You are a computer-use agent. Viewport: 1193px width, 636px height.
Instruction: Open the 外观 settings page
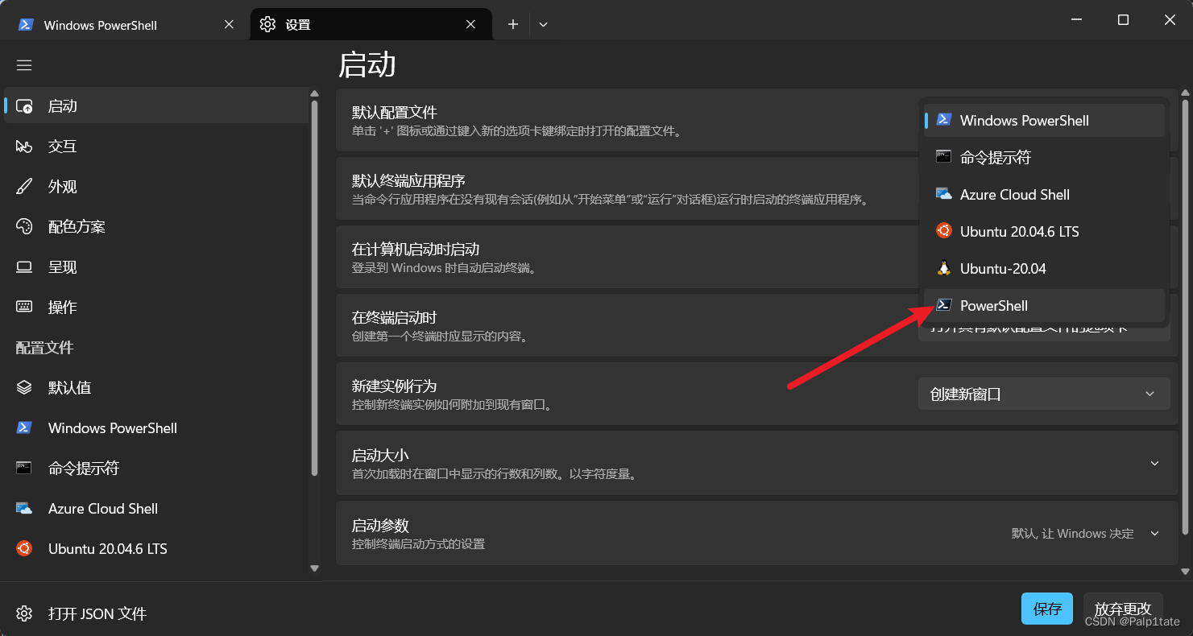click(156, 186)
